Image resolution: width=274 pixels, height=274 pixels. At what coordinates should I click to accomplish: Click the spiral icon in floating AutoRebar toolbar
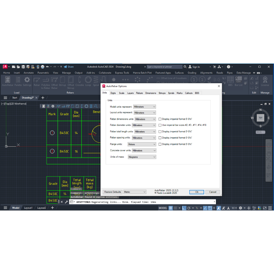click(91, 106)
